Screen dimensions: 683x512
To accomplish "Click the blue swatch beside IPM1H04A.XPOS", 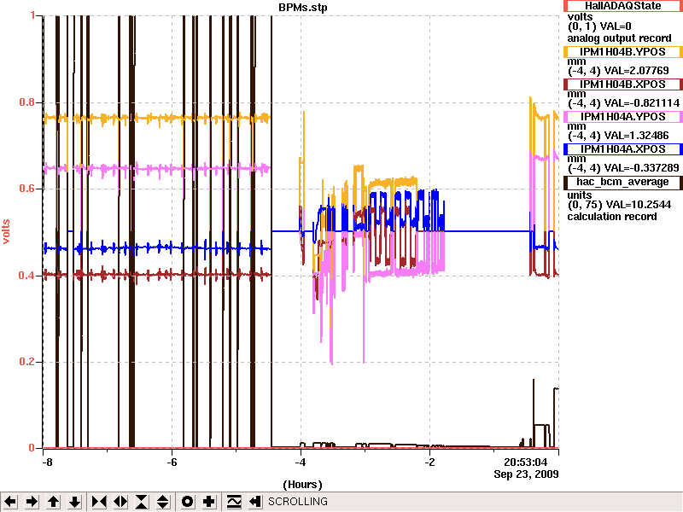I will pos(565,149).
